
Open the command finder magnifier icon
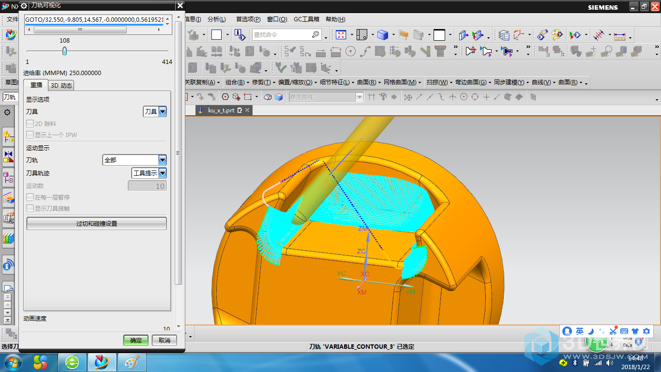click(x=315, y=35)
